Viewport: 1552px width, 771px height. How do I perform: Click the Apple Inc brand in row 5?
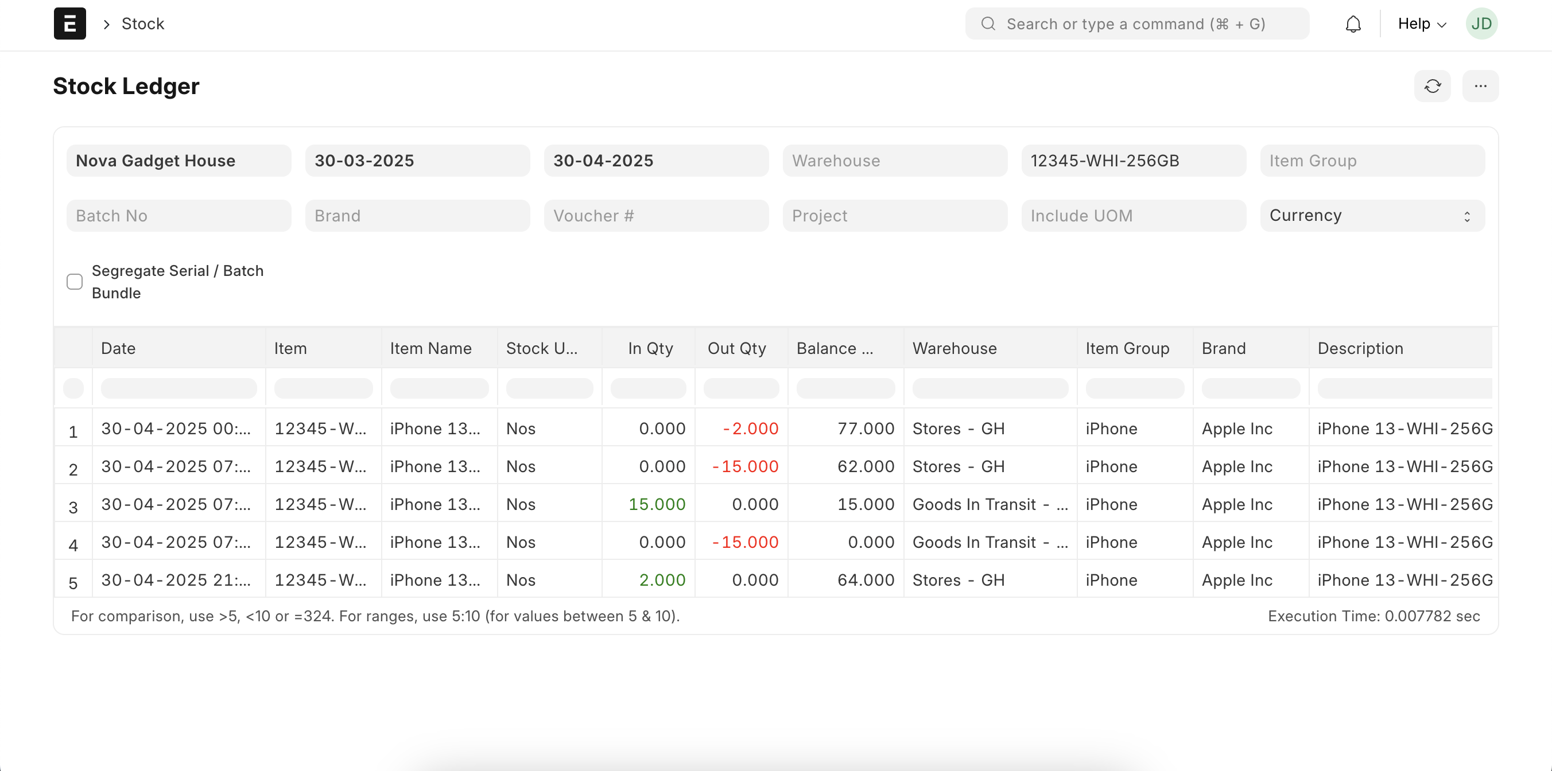[1251, 580]
